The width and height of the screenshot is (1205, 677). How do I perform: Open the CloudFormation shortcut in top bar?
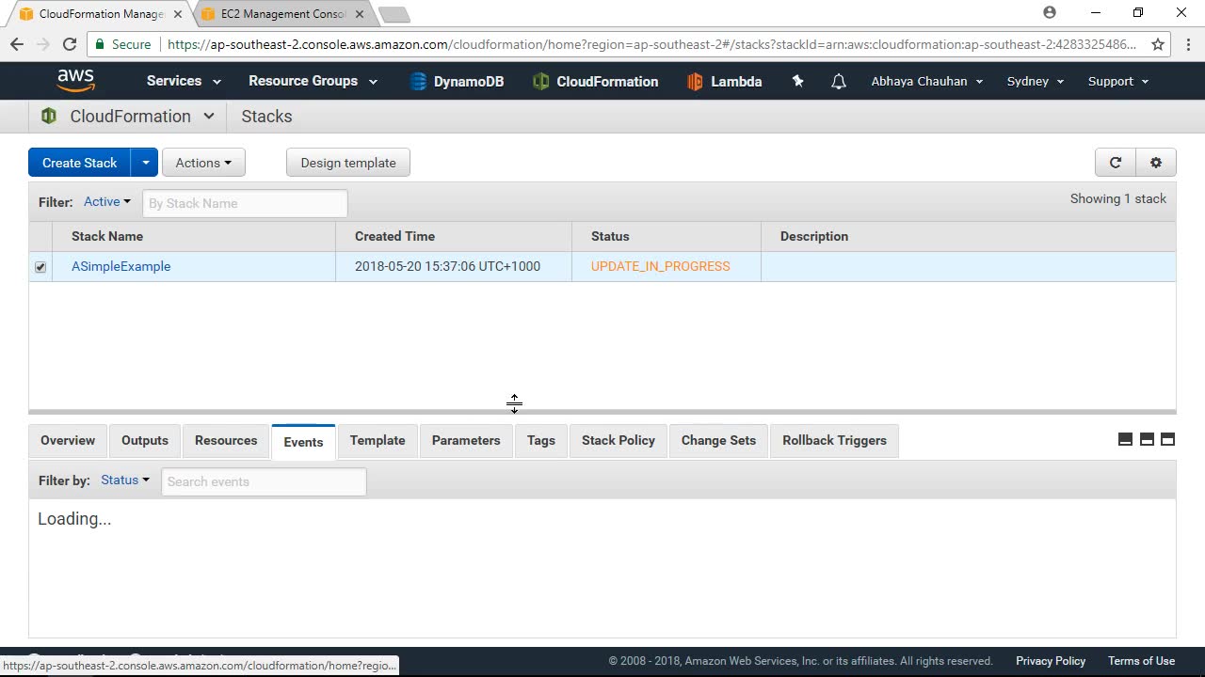click(595, 82)
